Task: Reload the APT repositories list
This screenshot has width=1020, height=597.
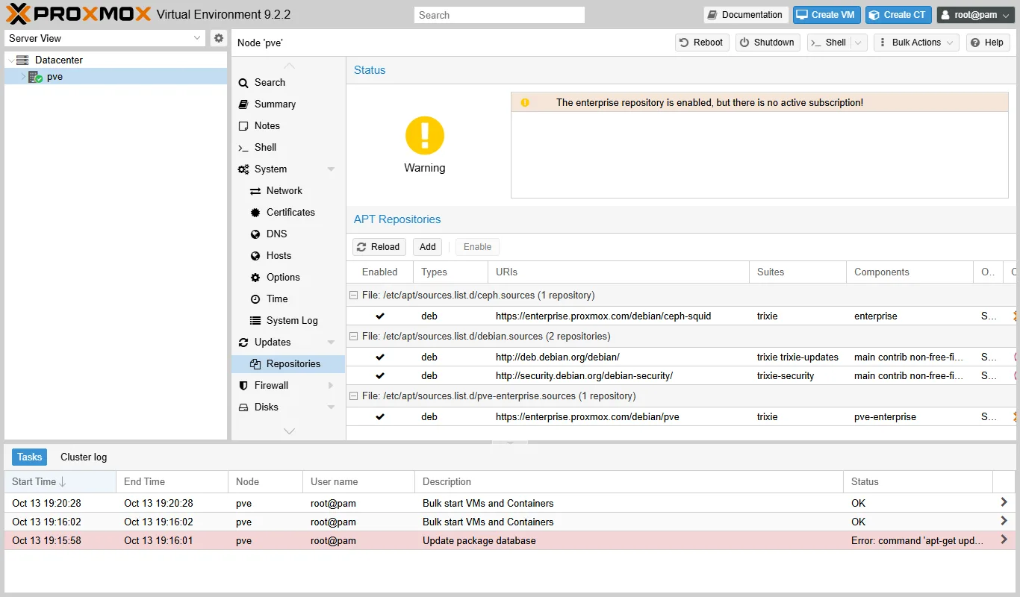Action: tap(379, 247)
